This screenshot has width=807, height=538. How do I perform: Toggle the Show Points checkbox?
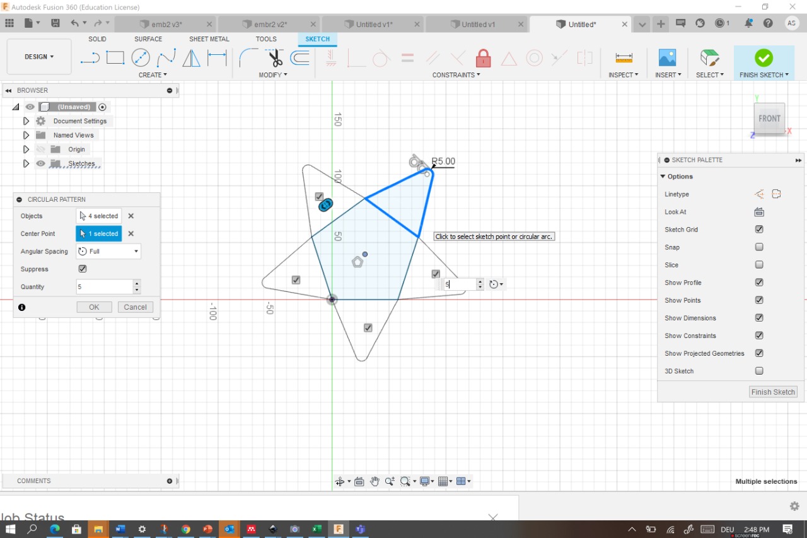[759, 300]
